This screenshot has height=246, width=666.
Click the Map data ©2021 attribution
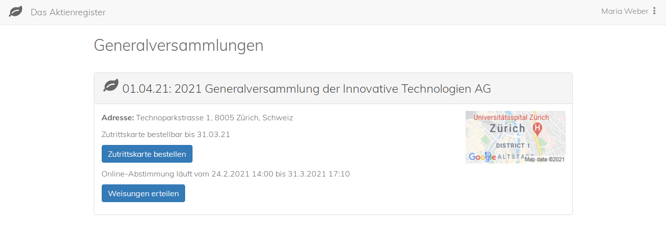click(545, 159)
